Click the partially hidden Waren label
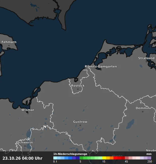Image resolution: width=156 pixels, height=164 pixels. pos(117,156)
